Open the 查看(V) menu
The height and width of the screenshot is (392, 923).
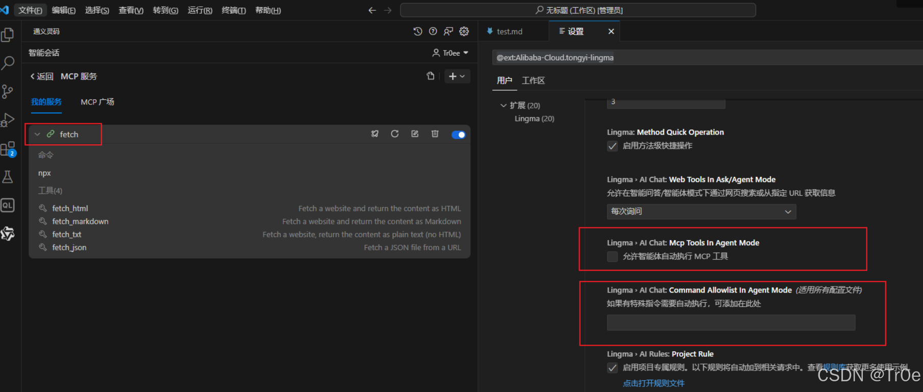tap(131, 10)
